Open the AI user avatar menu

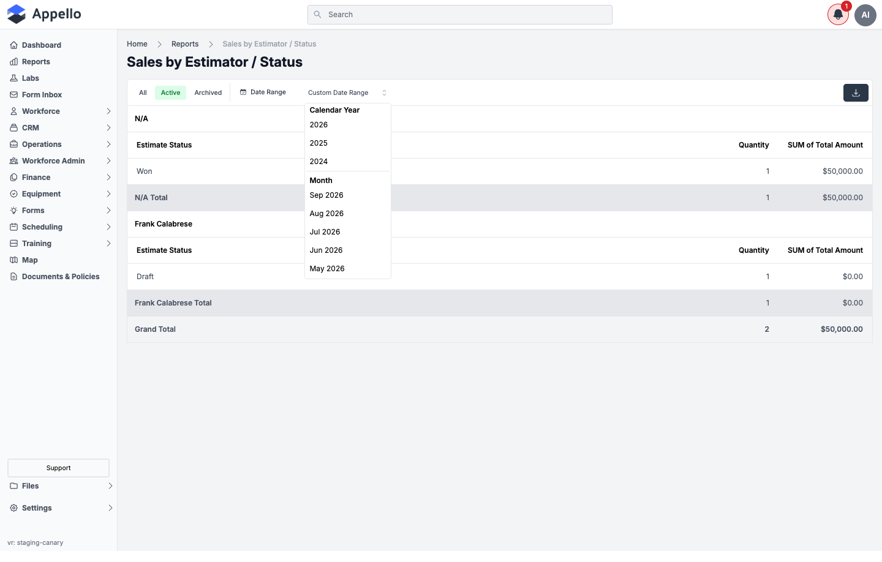pyautogui.click(x=865, y=15)
